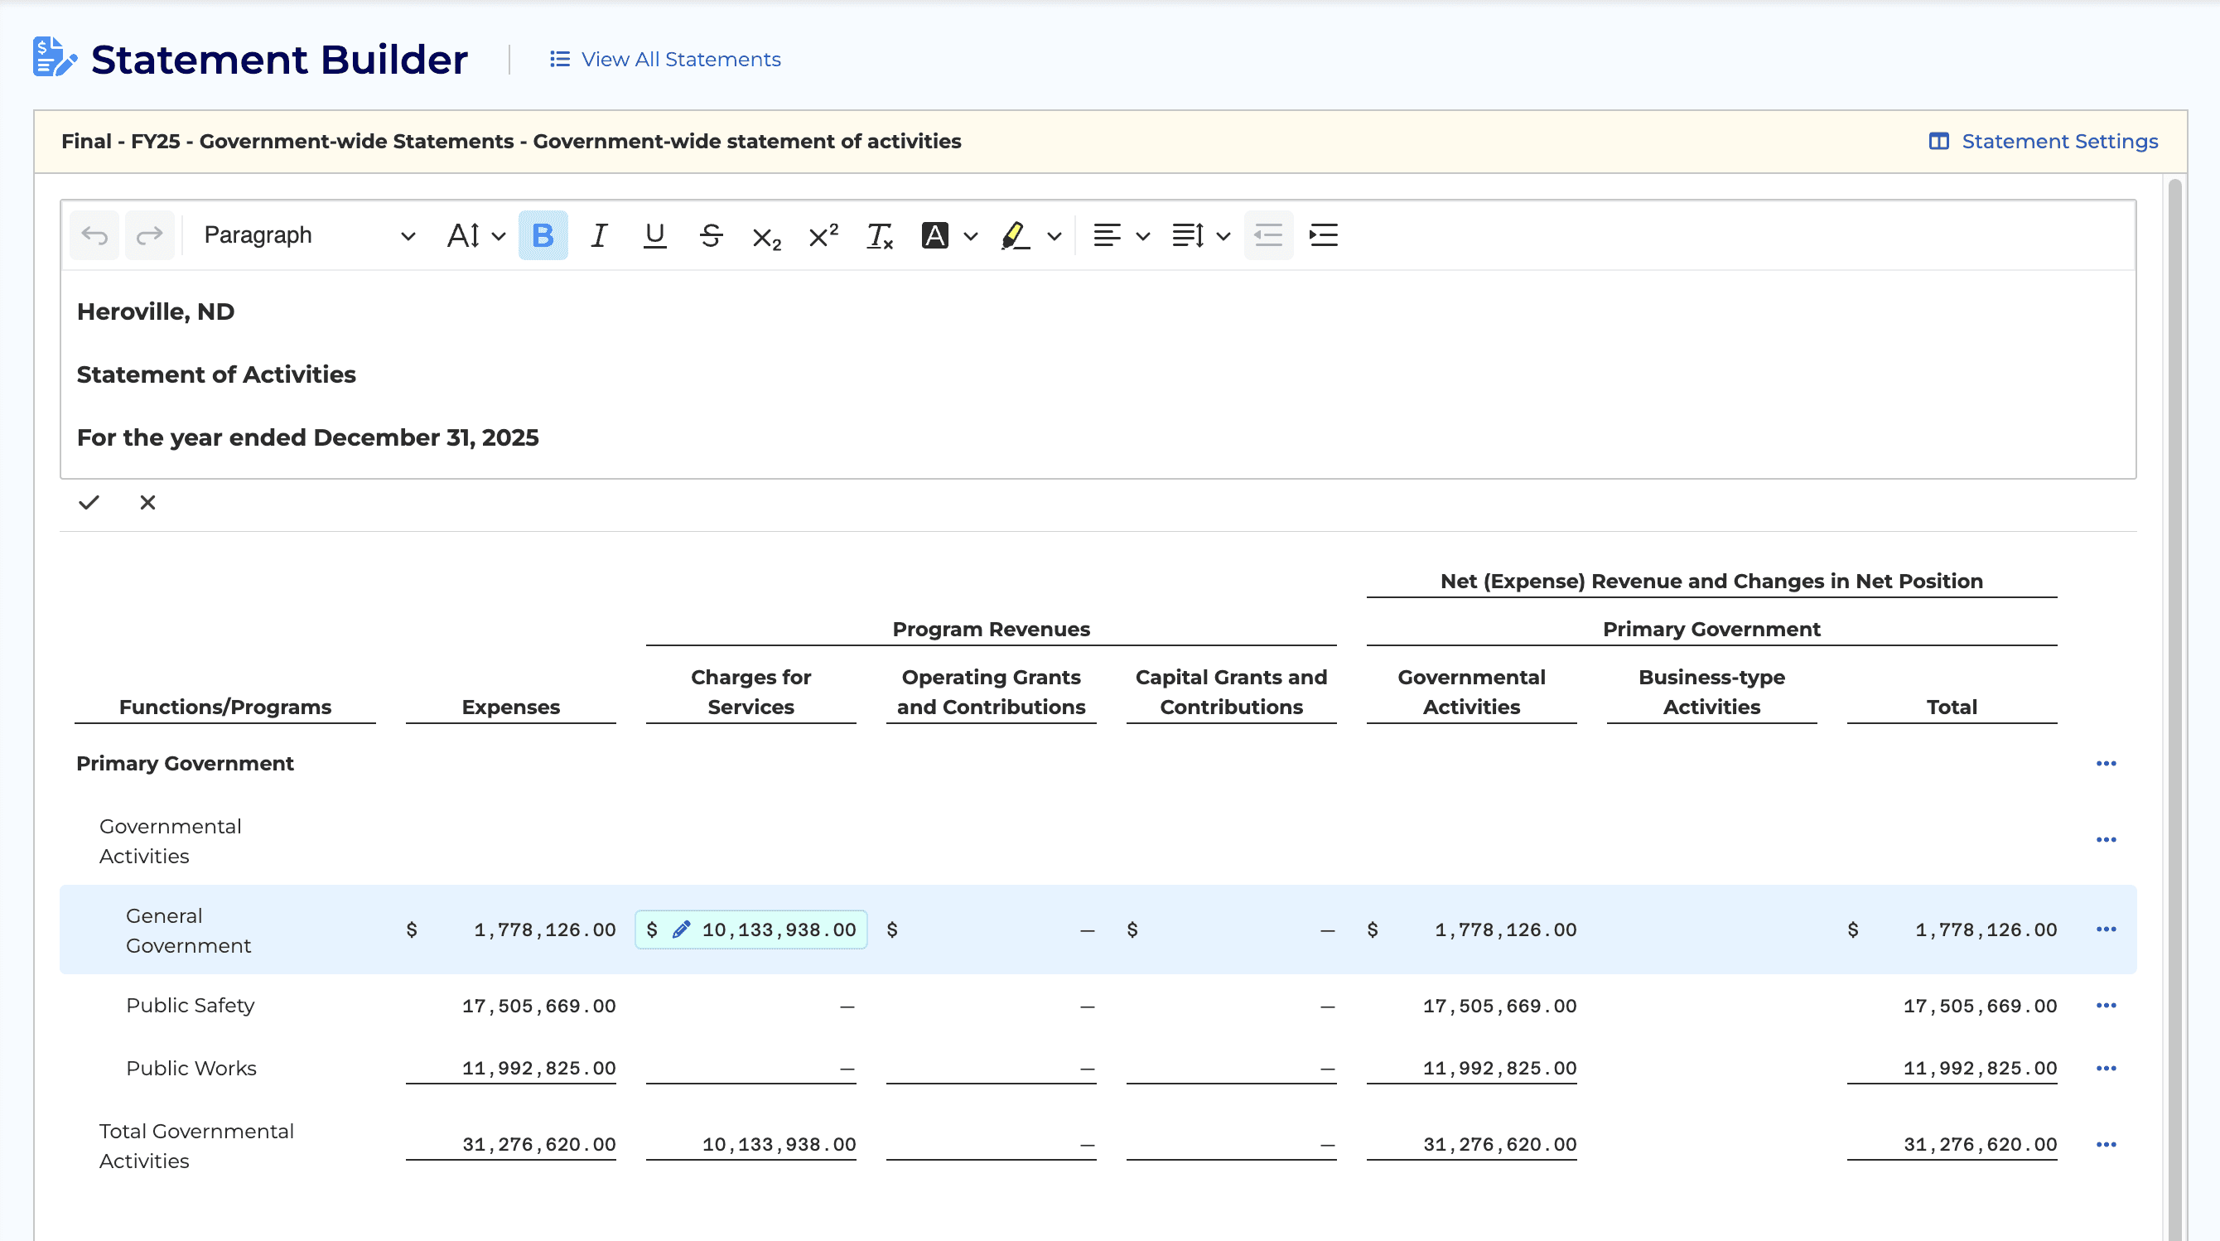2220x1241 pixels.
Task: Select the Subscript icon
Action: coord(765,234)
